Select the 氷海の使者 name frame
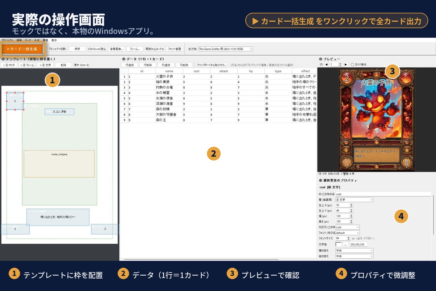The width and height of the screenshot is (436, 291). click(60, 112)
